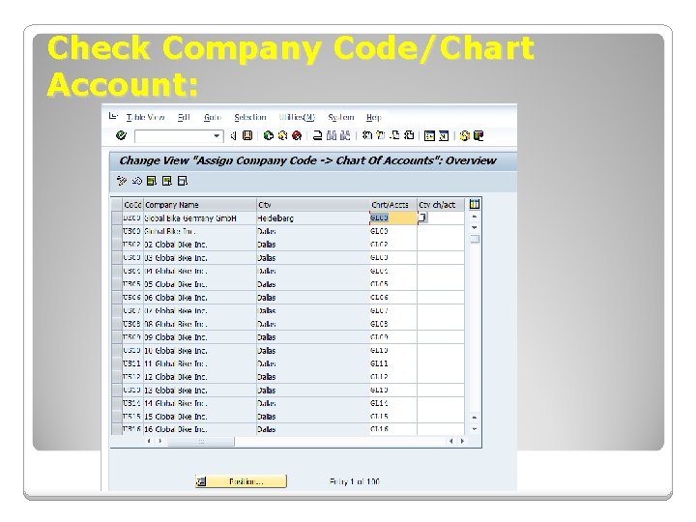Click the Company Name column header
The image size is (696, 522).
click(200, 205)
